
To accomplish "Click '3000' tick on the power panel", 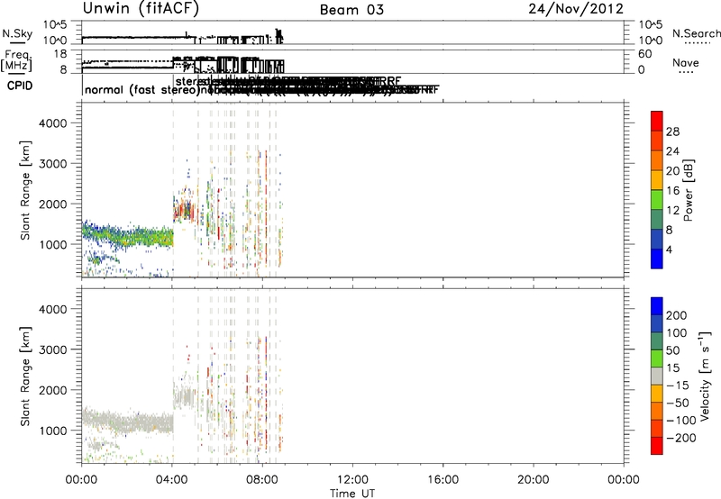I will pyautogui.click(x=52, y=164).
